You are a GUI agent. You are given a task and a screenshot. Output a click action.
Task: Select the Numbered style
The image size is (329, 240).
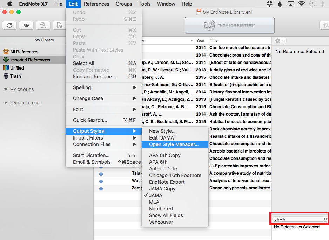click(x=175, y=209)
